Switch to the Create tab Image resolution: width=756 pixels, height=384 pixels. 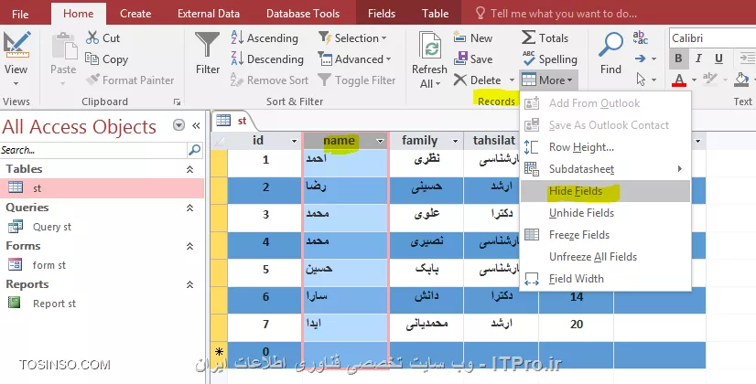coord(135,14)
